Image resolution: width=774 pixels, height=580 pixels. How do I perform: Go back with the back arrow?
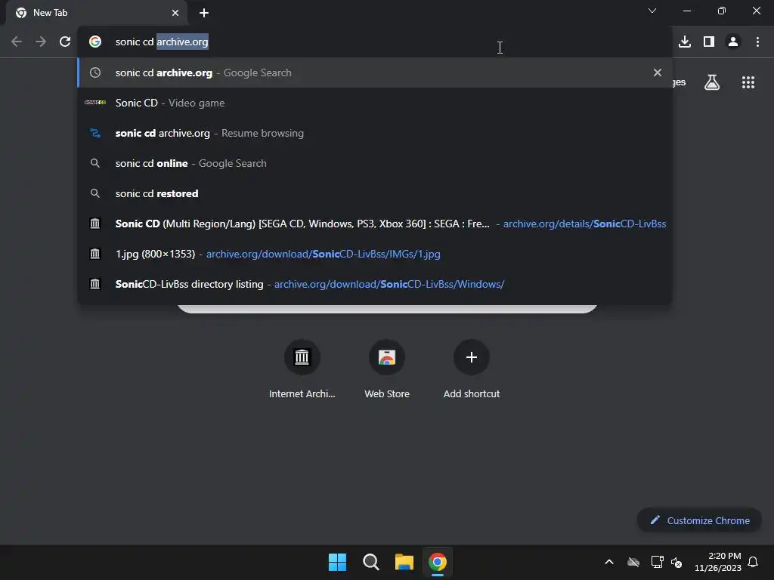pos(17,42)
